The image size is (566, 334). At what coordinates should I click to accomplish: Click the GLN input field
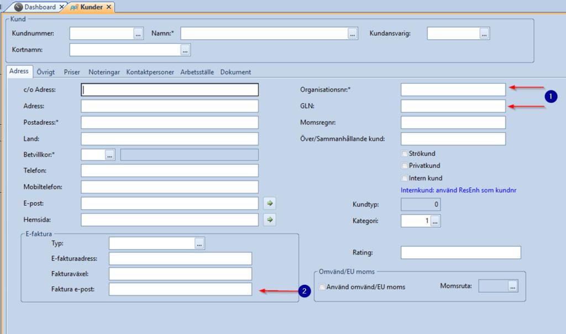click(453, 106)
